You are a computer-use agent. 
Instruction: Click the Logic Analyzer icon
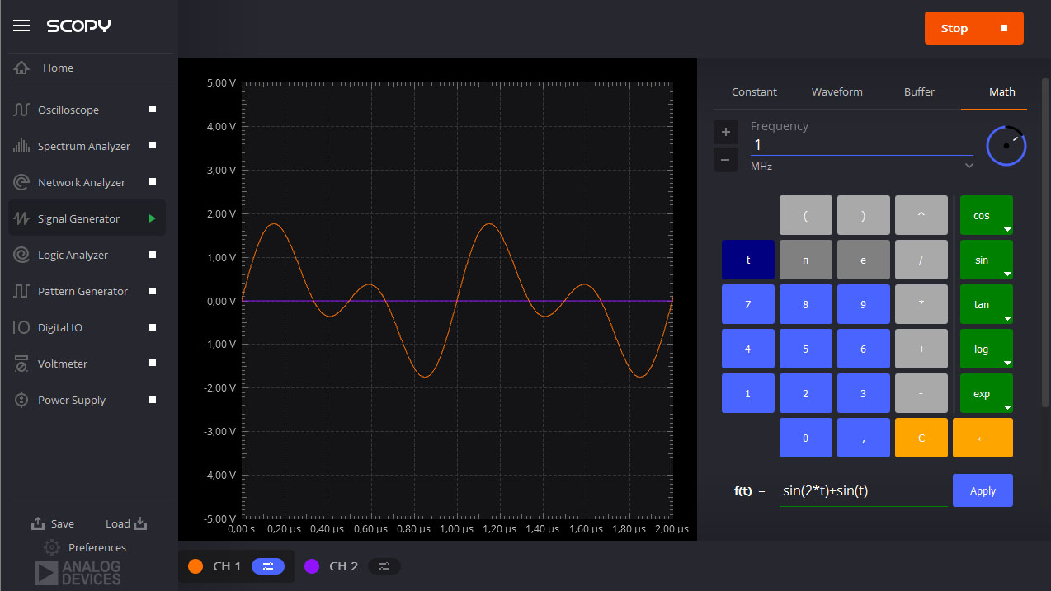(x=21, y=255)
